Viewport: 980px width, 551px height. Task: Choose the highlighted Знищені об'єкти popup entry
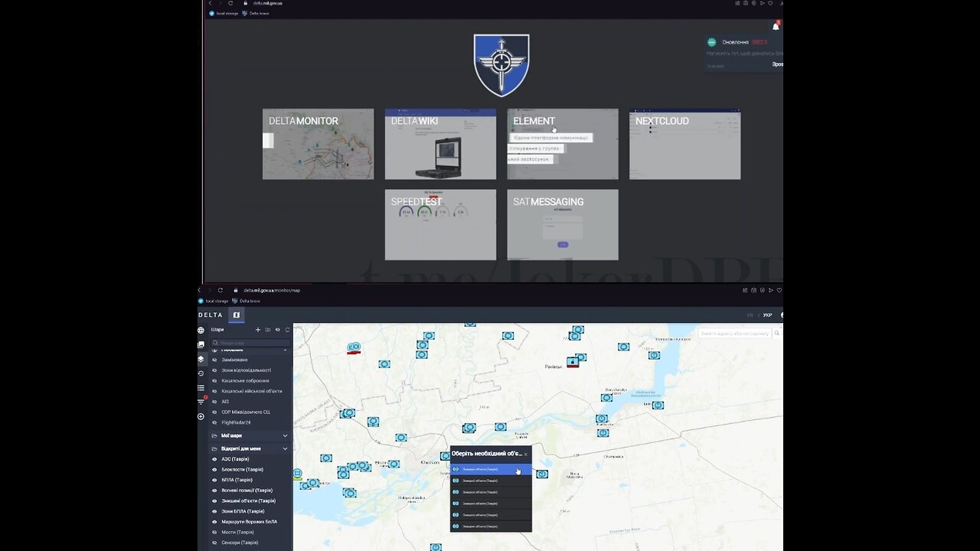pyautogui.click(x=491, y=469)
